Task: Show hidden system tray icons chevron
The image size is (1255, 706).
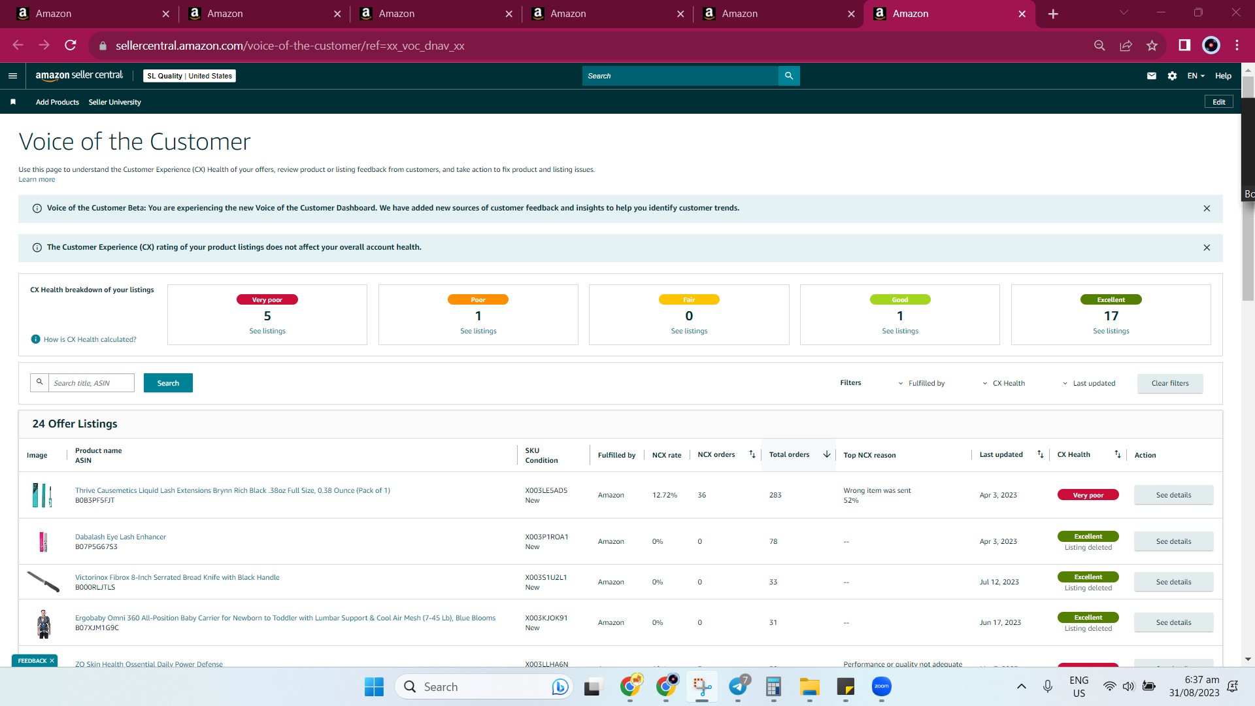Action: 1021,686
